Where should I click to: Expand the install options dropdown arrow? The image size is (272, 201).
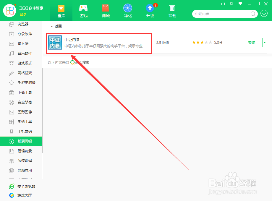coord(265,43)
